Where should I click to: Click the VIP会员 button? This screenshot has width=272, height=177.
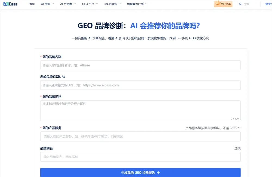click(223, 4)
